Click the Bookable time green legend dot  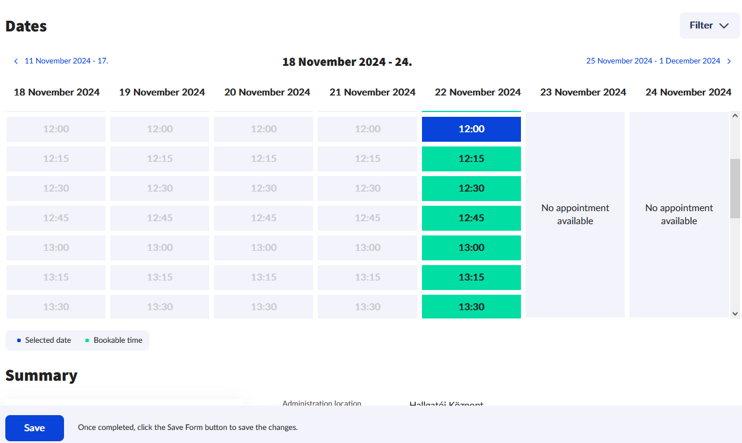pyautogui.click(x=87, y=340)
